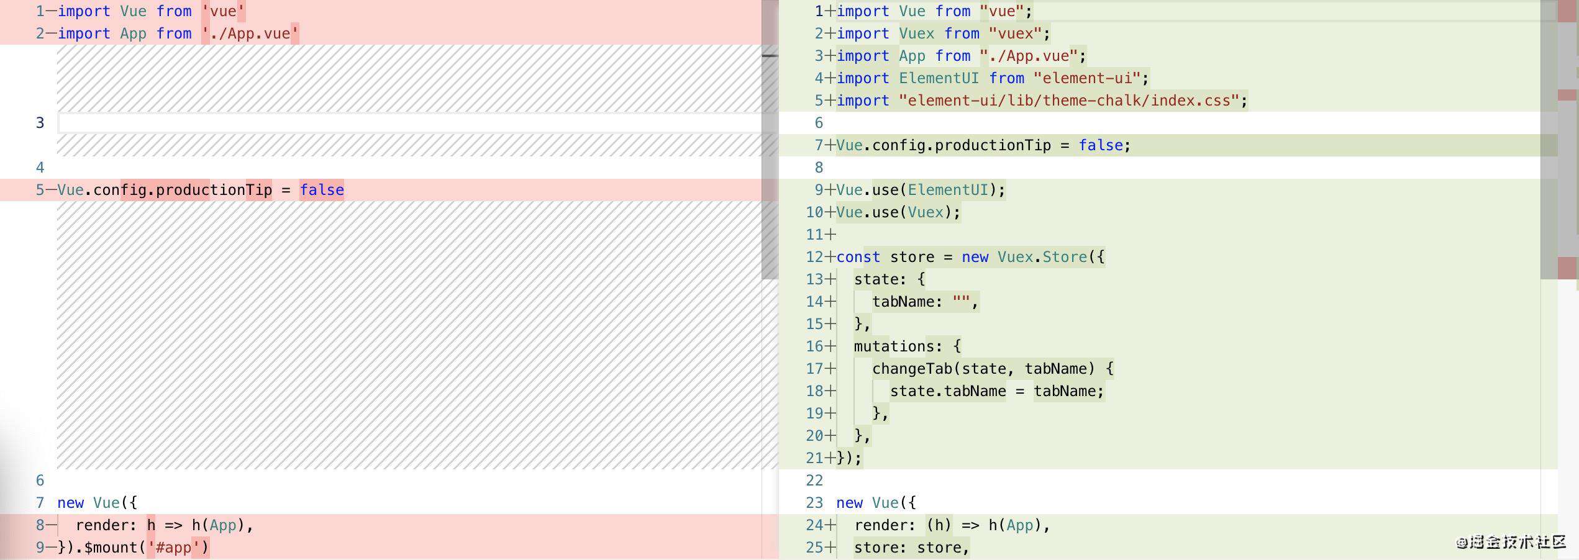Click added line 'render: (h) => h(App),'
Screen dimensions: 1579x560
[952, 525]
